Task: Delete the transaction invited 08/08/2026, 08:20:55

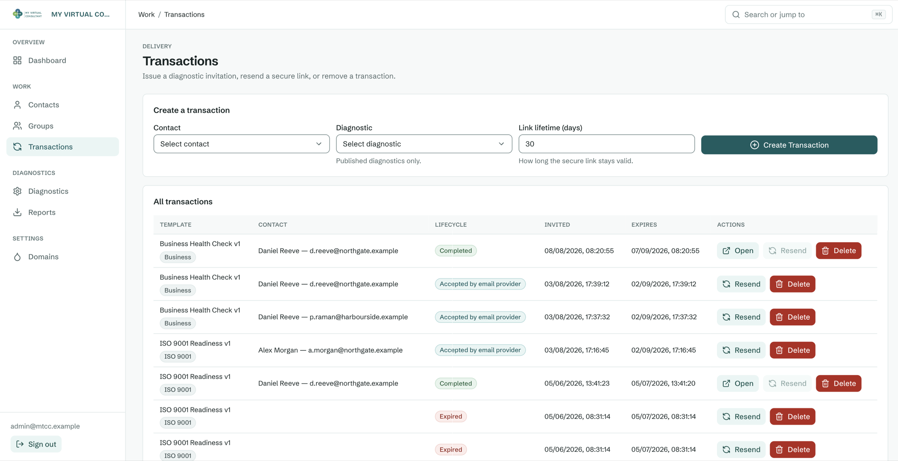Action: point(838,250)
